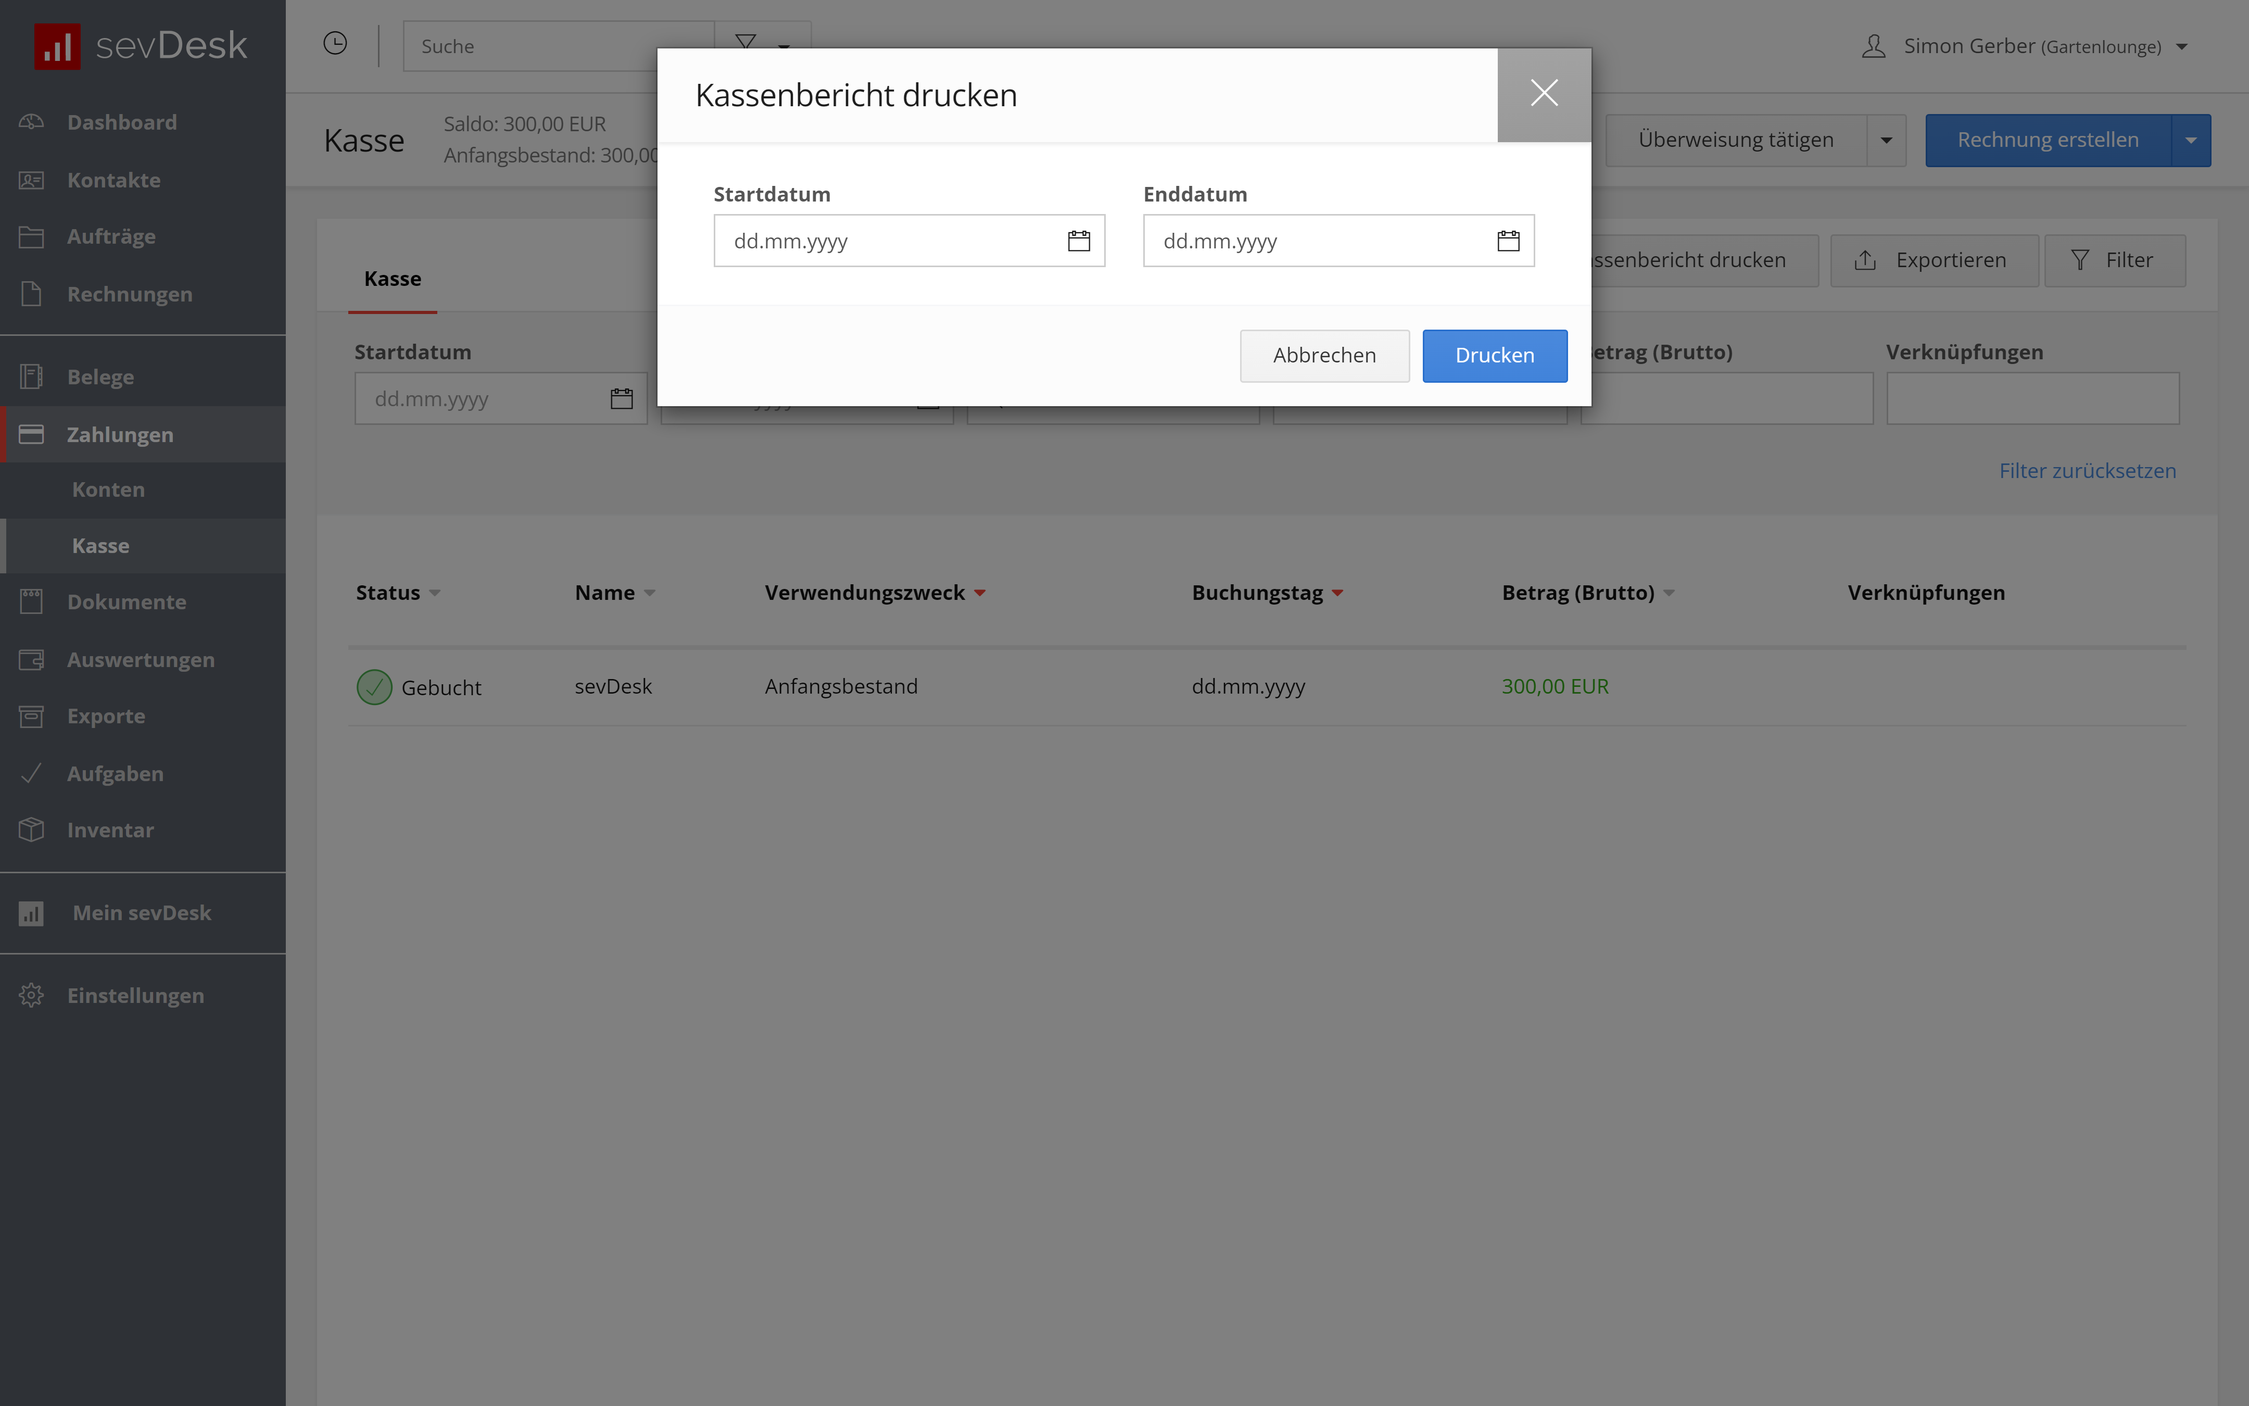Click the sevDesk logo icon
Screen dimensions: 2249x1406
58,46
